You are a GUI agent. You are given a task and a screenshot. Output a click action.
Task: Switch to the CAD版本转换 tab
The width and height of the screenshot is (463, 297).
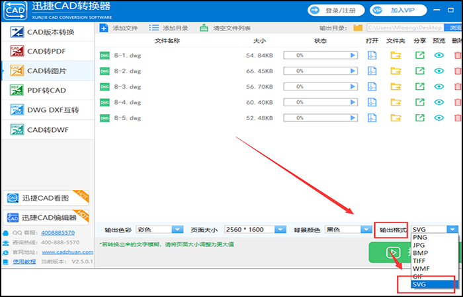point(48,32)
